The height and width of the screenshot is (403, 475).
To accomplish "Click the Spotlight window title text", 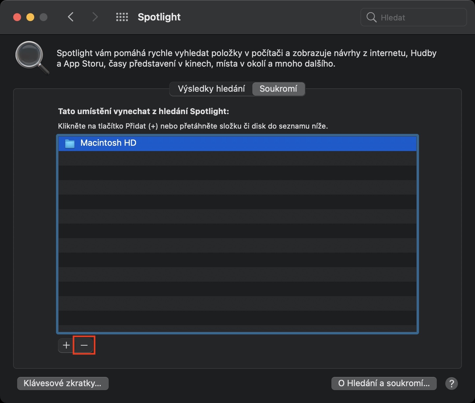I will [x=159, y=17].
